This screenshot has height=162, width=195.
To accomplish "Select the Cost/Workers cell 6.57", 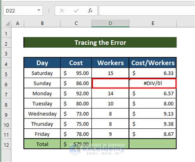I will [153, 93].
